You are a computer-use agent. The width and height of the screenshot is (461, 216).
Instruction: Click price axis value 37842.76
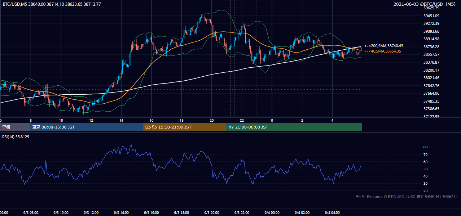click(431, 86)
